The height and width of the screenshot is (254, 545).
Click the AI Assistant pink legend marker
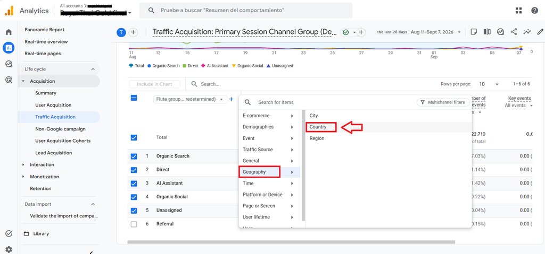[203, 66]
